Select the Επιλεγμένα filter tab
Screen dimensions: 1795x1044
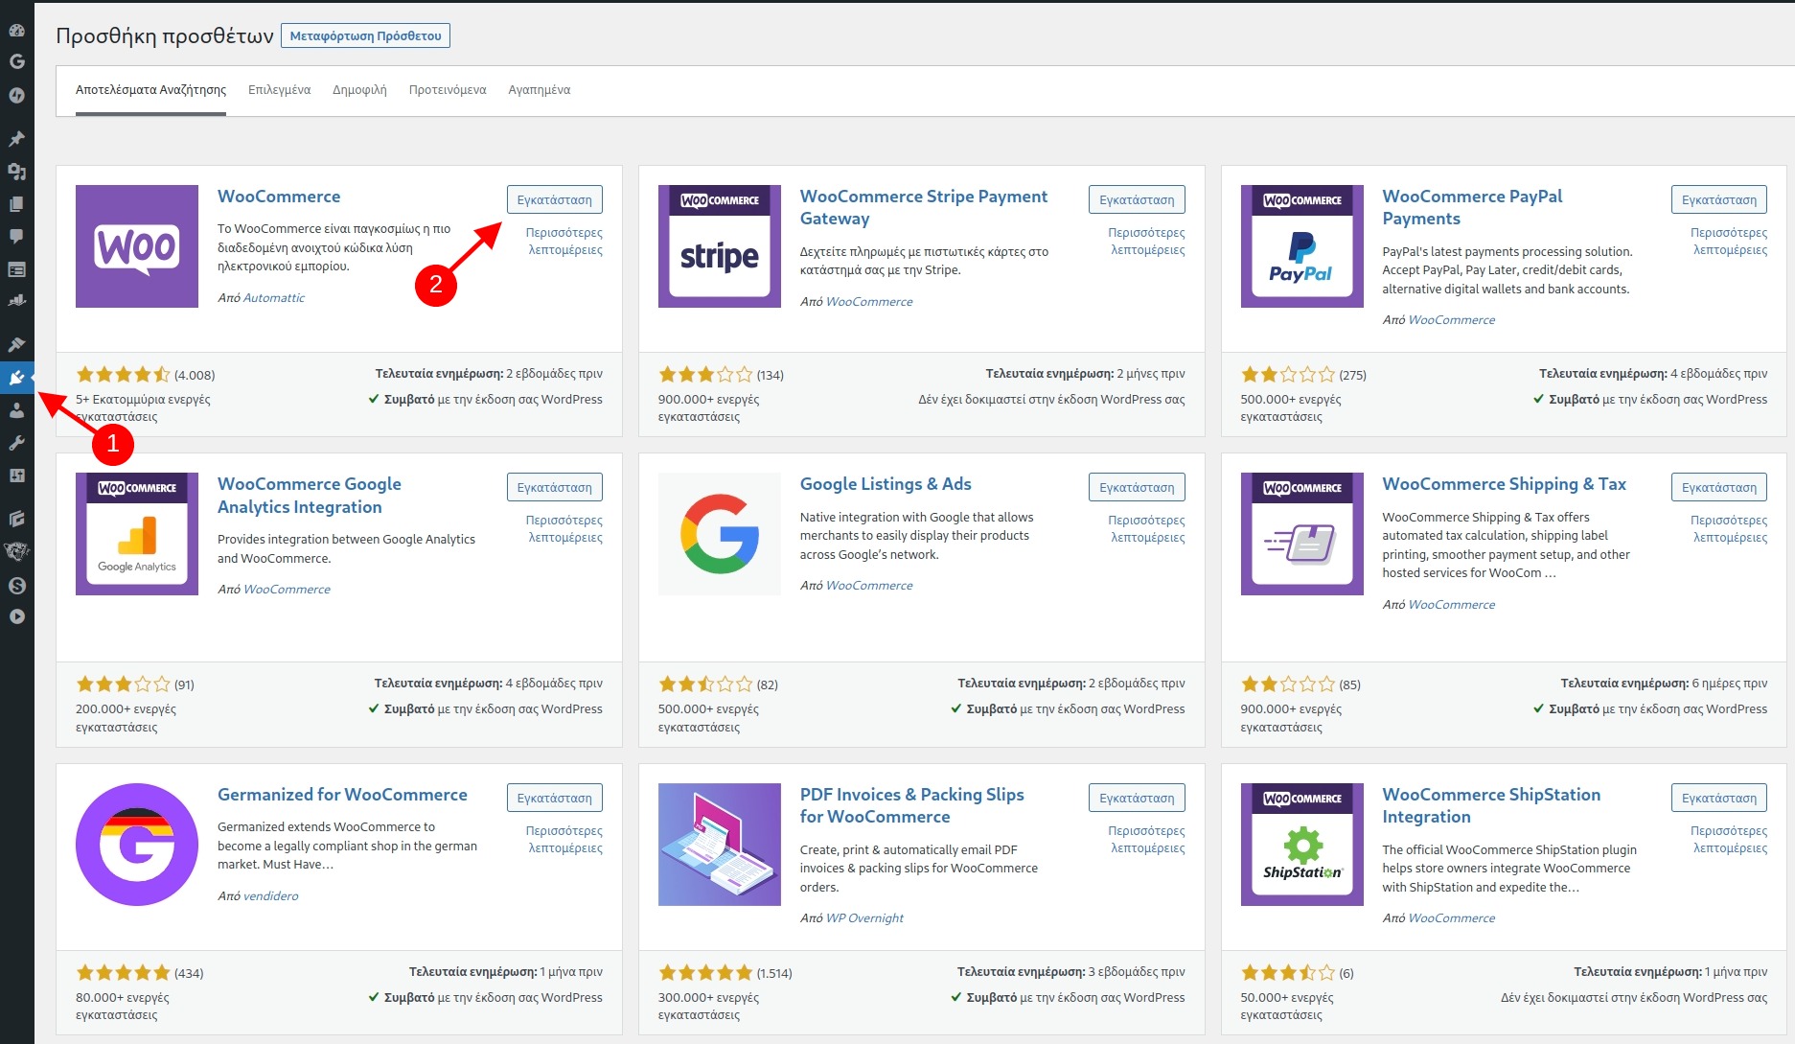click(279, 89)
